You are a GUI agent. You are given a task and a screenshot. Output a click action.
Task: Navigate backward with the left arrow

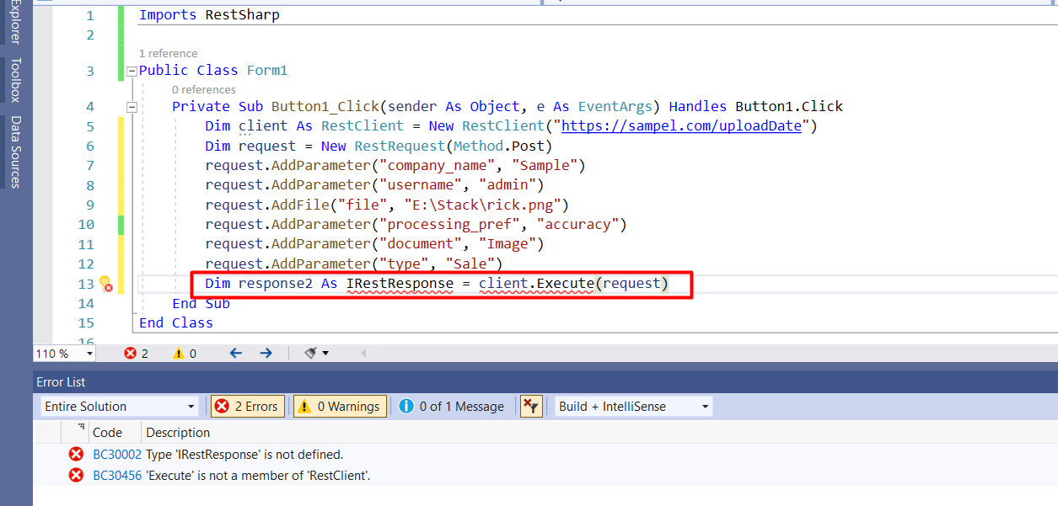[236, 354]
